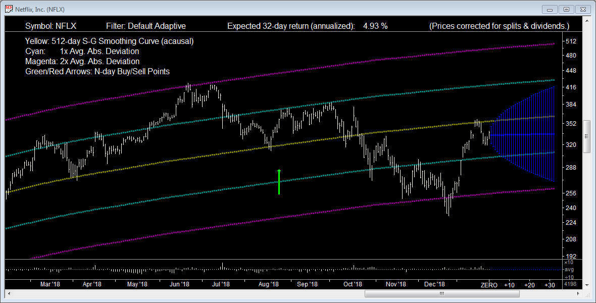Screen dimensions: 596x303
Task: Click the vertical scrollbar thumb
Action: 586,136
